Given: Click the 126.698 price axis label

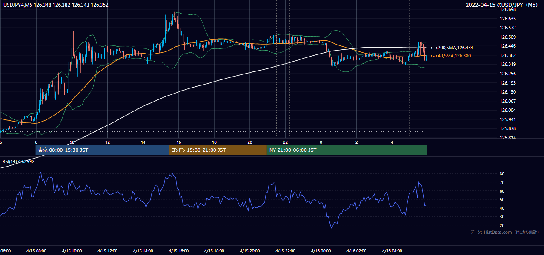Looking at the screenshot, I should pyautogui.click(x=508, y=9).
